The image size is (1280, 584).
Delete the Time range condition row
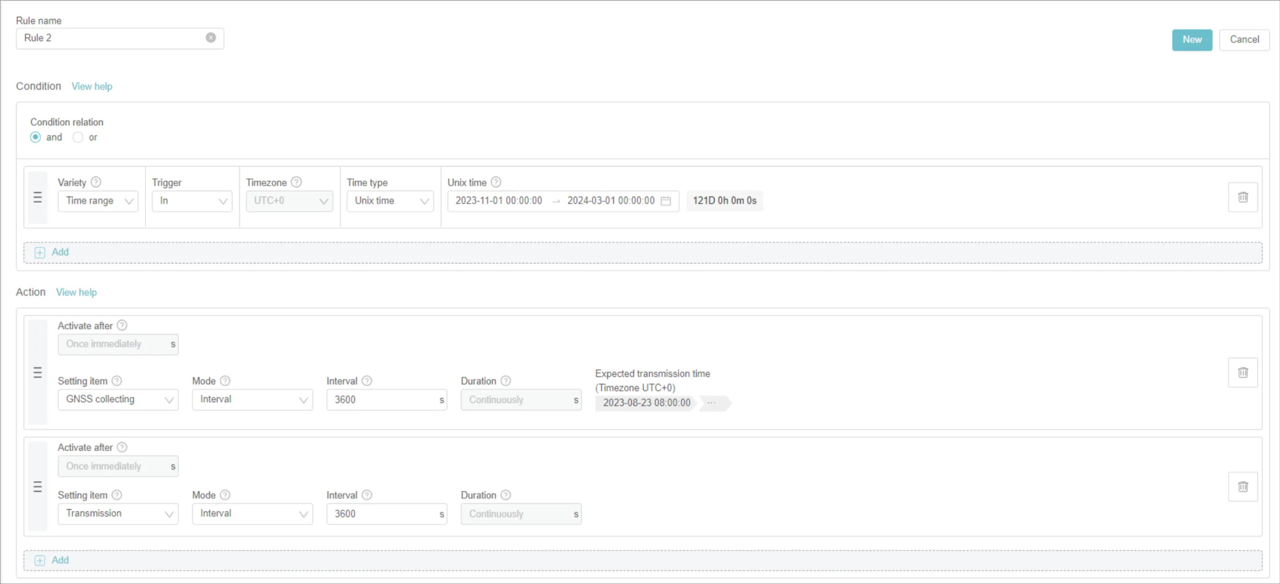point(1242,197)
